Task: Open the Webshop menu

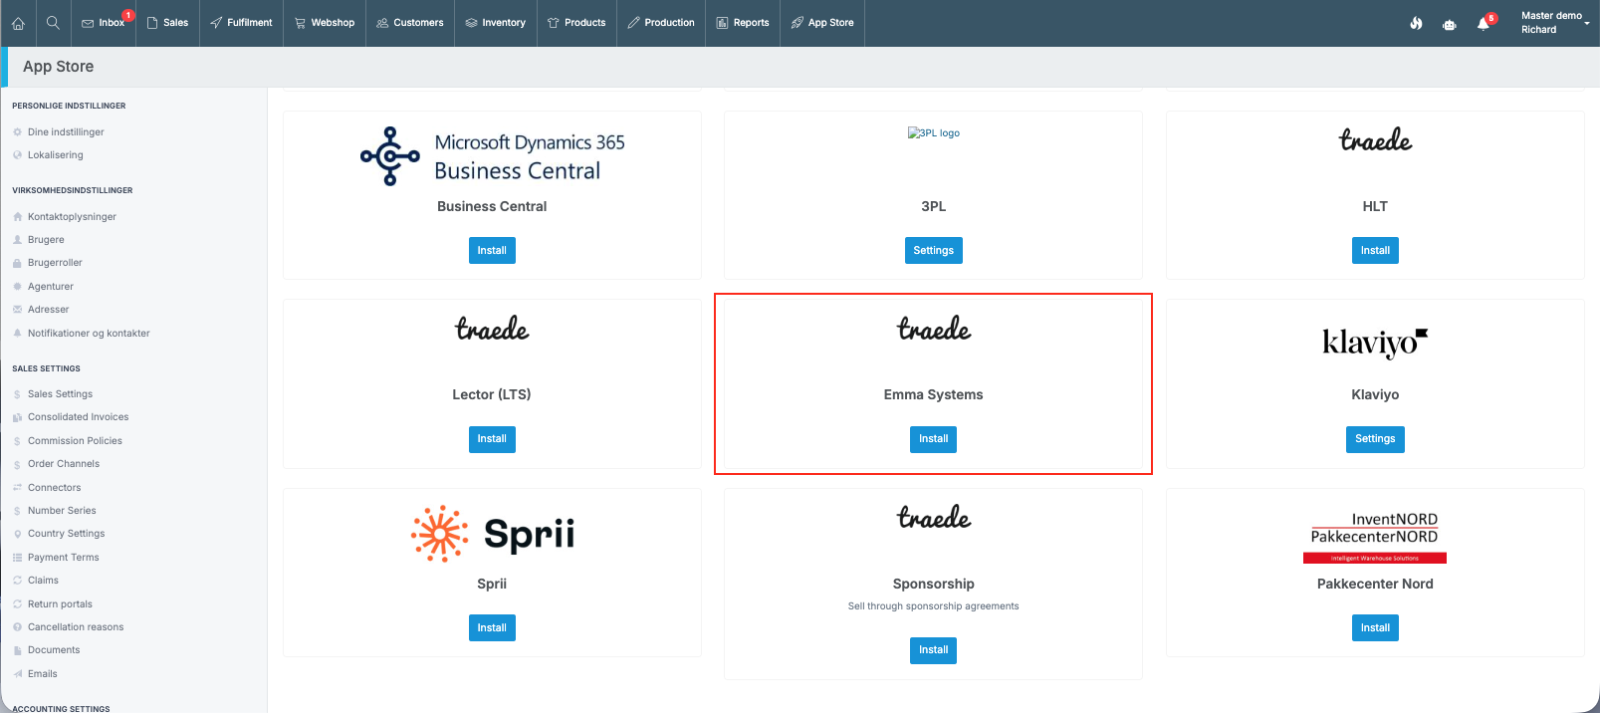Action: (325, 23)
